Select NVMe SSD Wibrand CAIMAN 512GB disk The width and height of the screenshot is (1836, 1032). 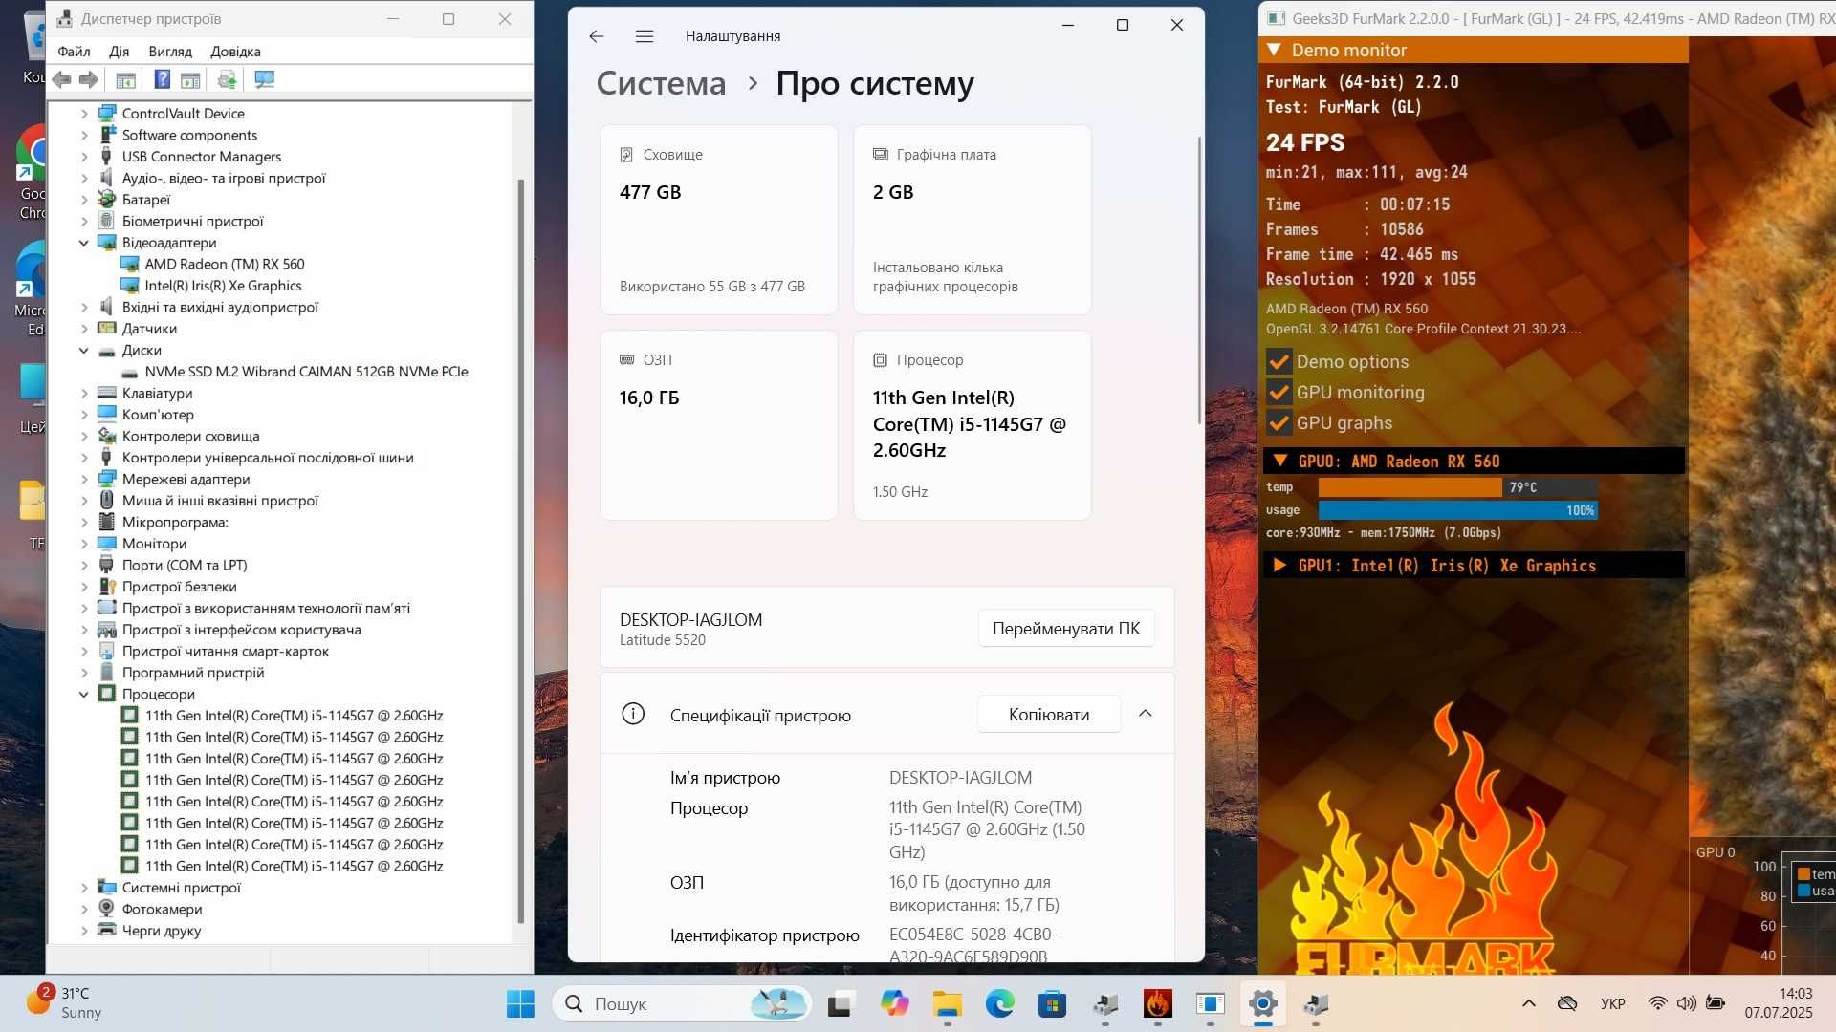point(306,372)
